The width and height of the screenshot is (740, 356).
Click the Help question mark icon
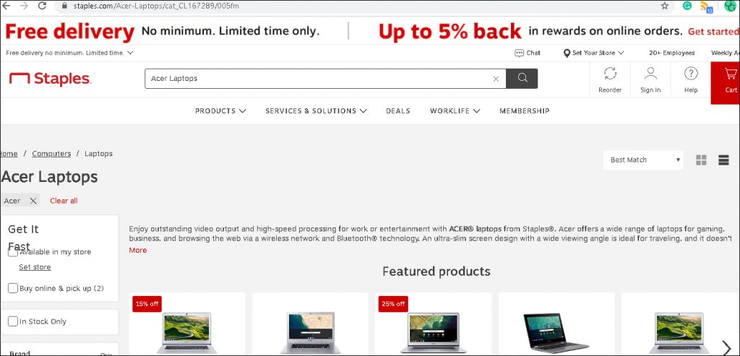tap(691, 74)
